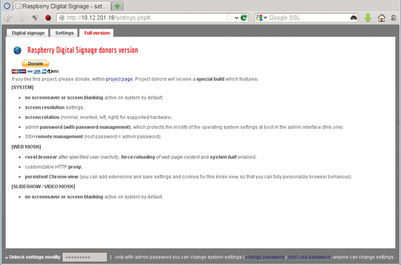Click the text 'special build'

tap(211, 79)
